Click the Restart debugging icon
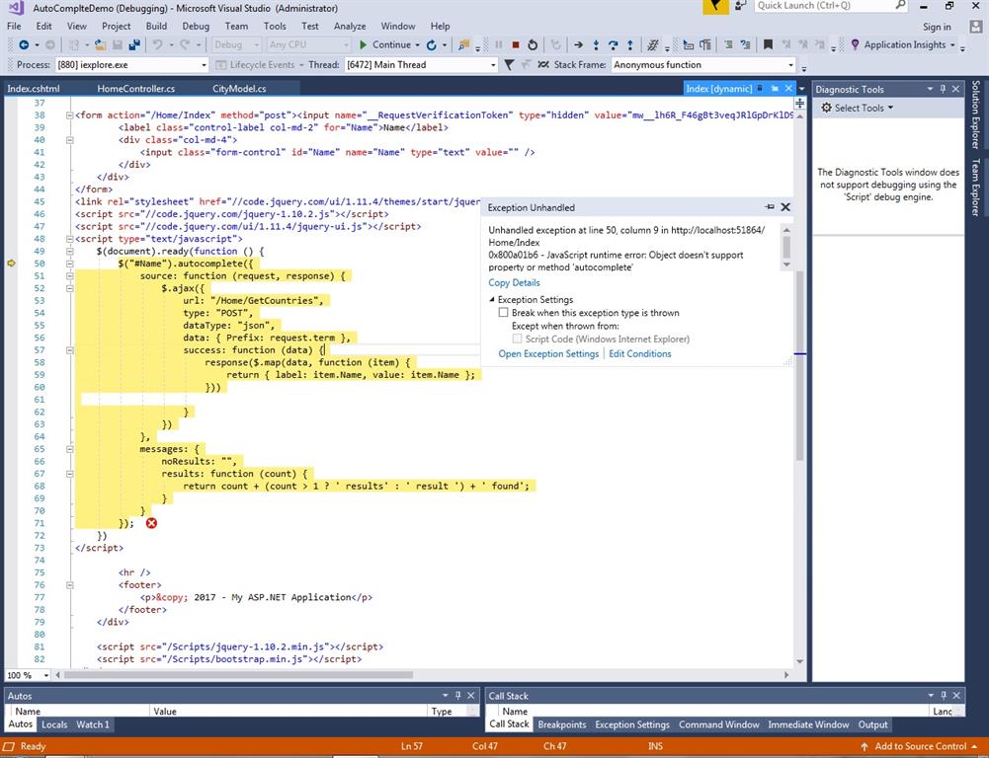989x758 pixels. [533, 44]
